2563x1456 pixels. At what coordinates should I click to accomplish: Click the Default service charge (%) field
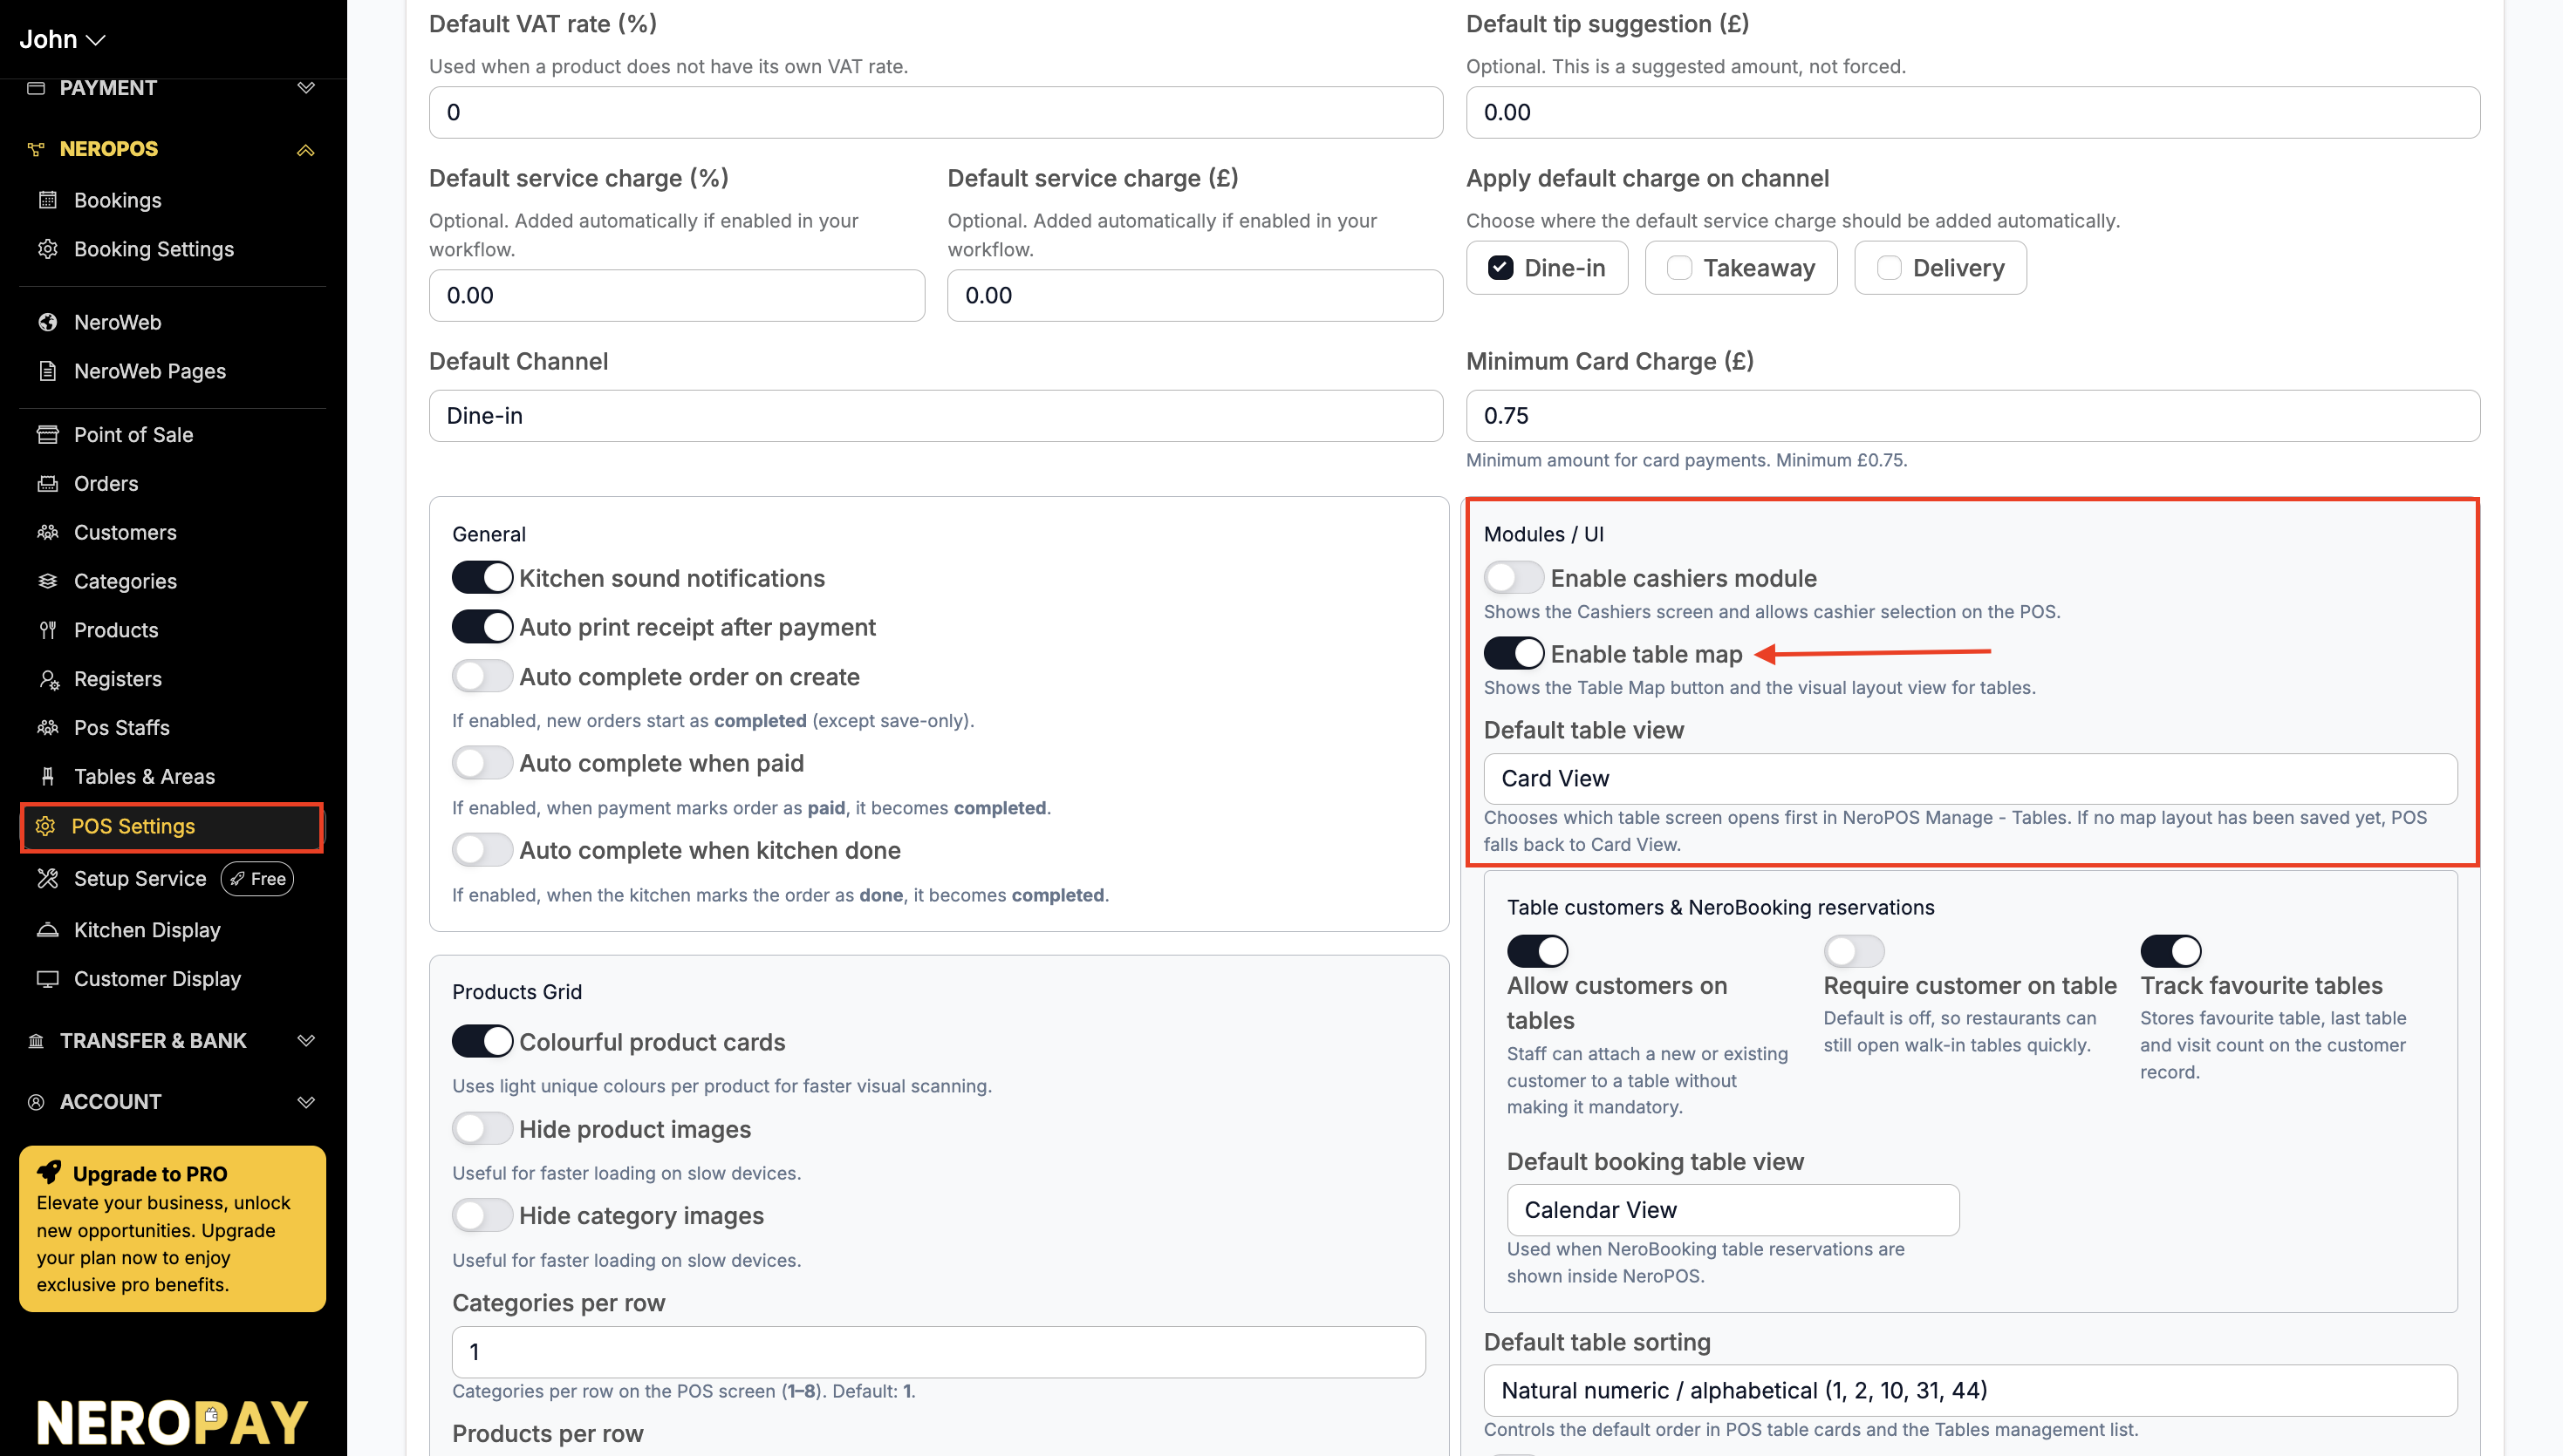pyautogui.click(x=676, y=295)
